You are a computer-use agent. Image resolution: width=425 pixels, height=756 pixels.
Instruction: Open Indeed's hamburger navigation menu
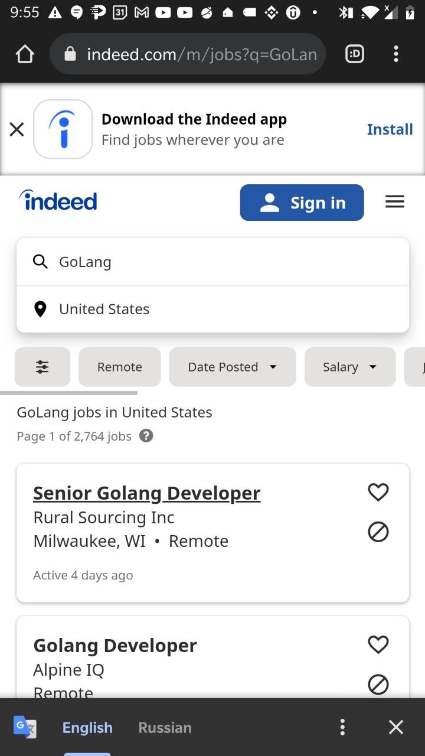click(x=395, y=202)
